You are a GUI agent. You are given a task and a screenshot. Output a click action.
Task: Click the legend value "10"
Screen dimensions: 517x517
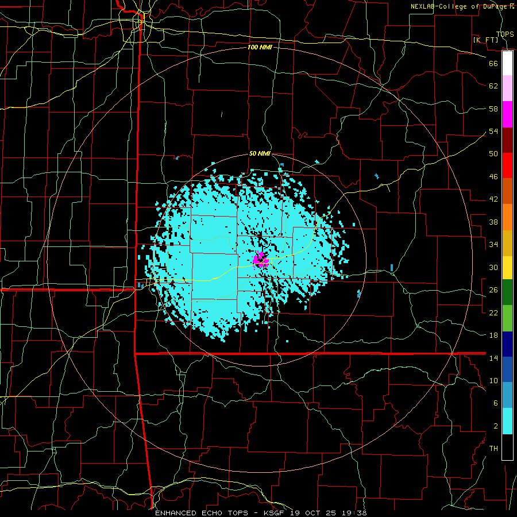(x=493, y=381)
